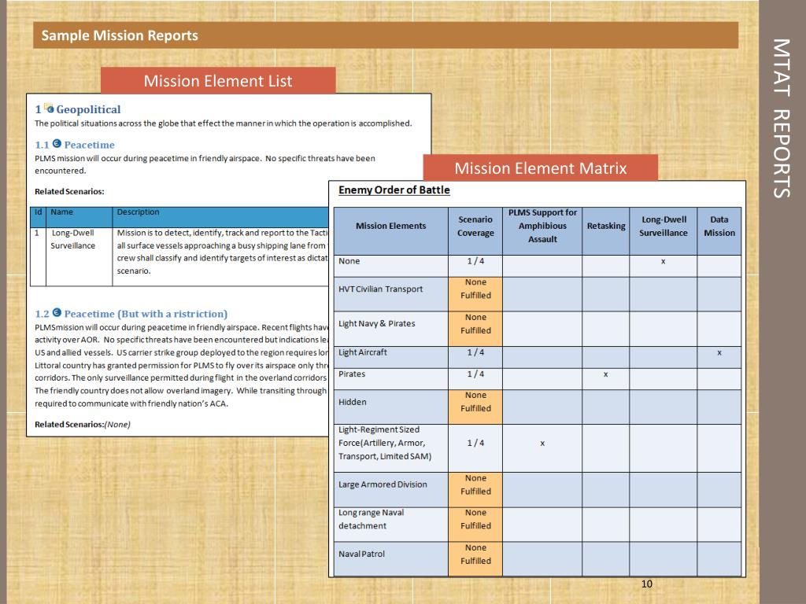This screenshot has height=604, width=806.
Task: Select the Naval Patrol row label
Action: [361, 554]
